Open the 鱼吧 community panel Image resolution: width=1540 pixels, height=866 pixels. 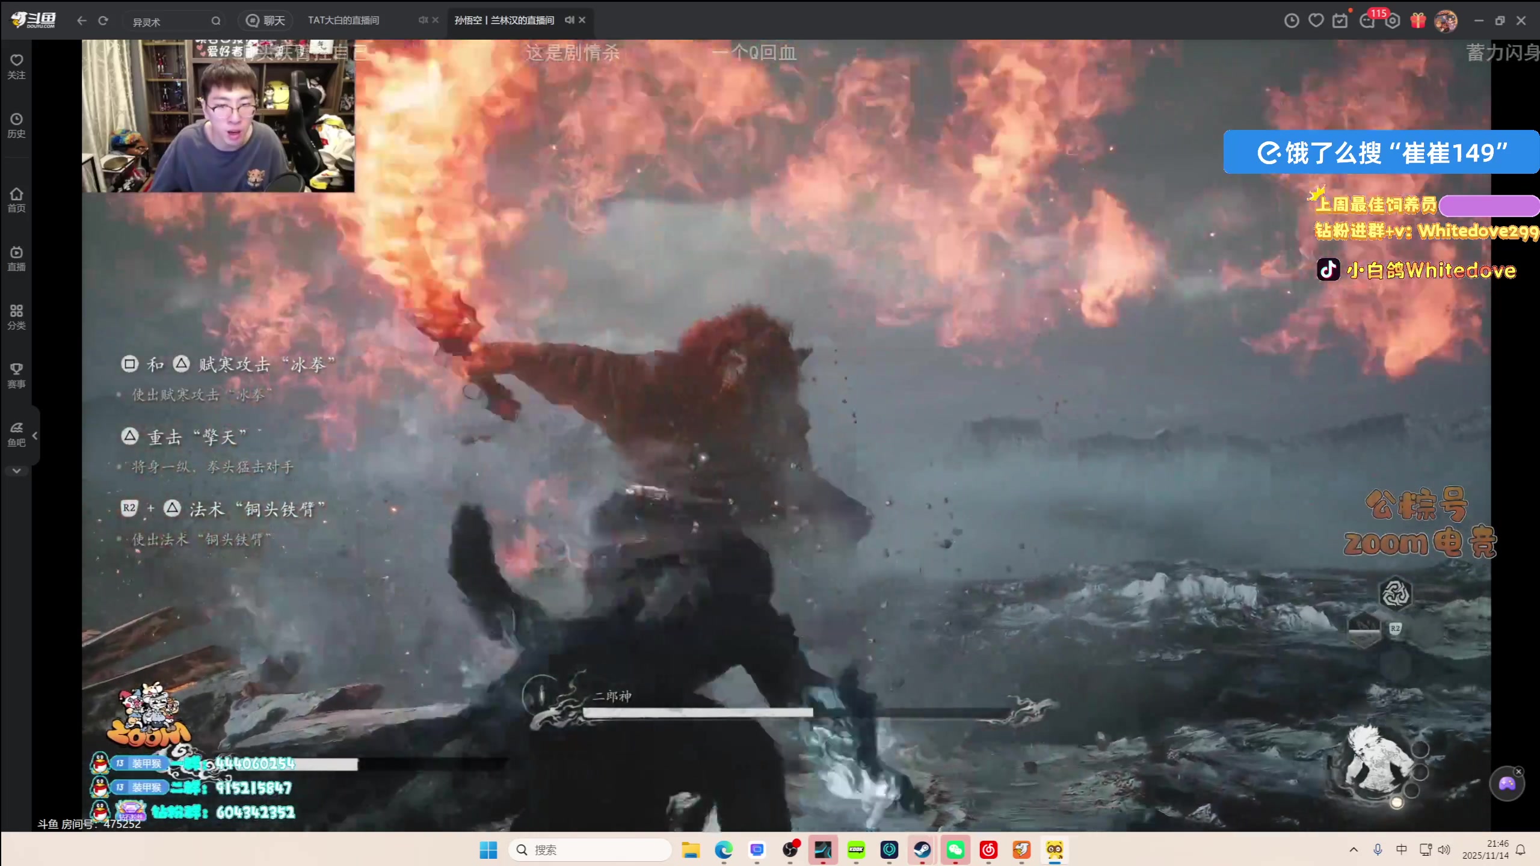point(16,434)
